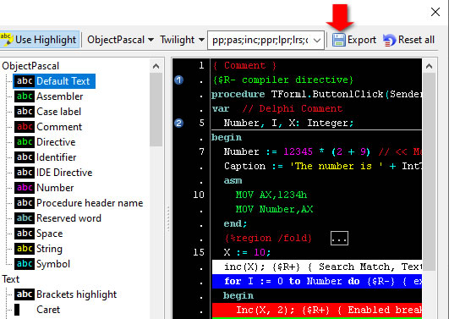Screen dimensions: 449x319
Task: Click the element list scroll up arrow
Action: (156, 67)
